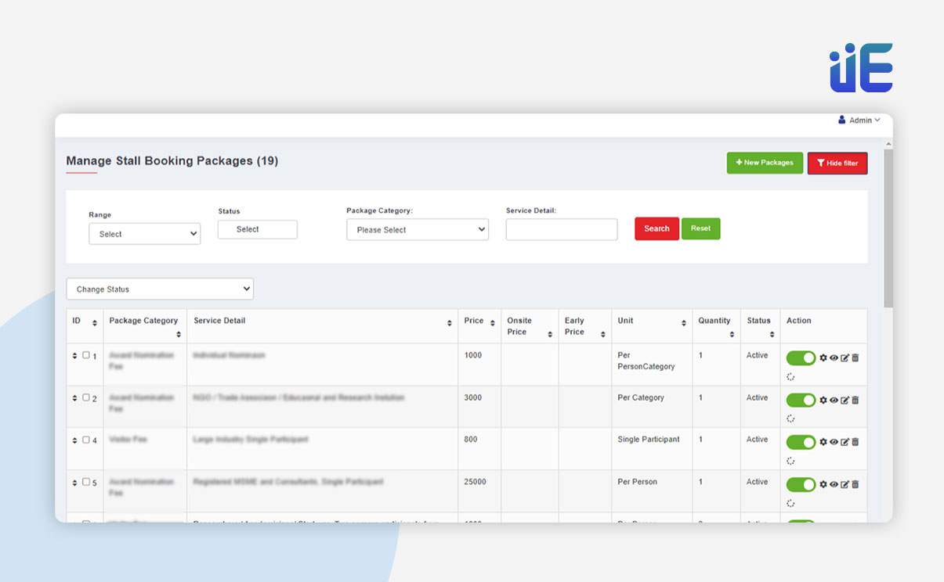The height and width of the screenshot is (582, 944).
Task: Click reorder handle arrows on row ID 5
Action: tap(75, 483)
